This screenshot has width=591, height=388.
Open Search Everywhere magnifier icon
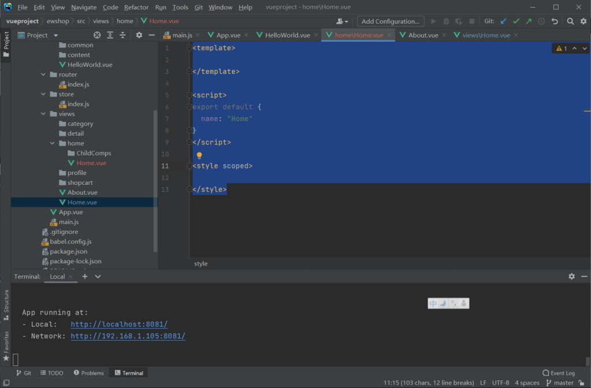tap(570, 21)
